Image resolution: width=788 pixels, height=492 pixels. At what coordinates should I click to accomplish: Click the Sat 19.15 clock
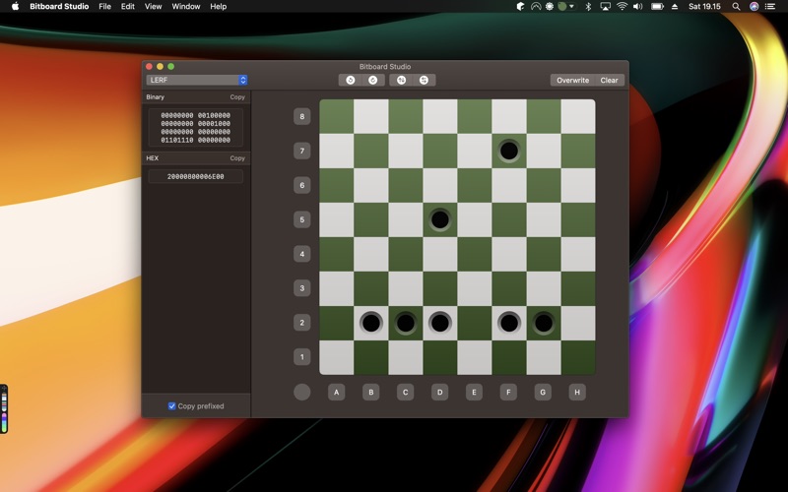(704, 7)
